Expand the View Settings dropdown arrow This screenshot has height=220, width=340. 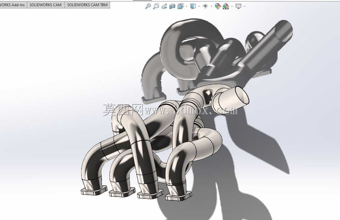245,6
